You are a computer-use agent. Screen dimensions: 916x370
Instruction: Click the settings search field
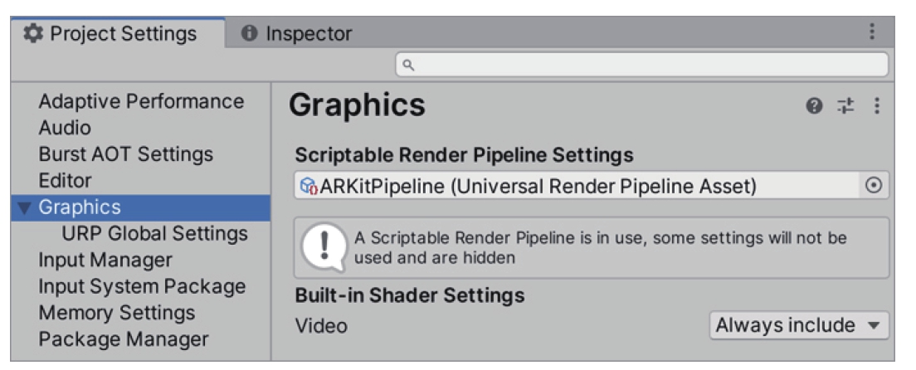pos(642,65)
